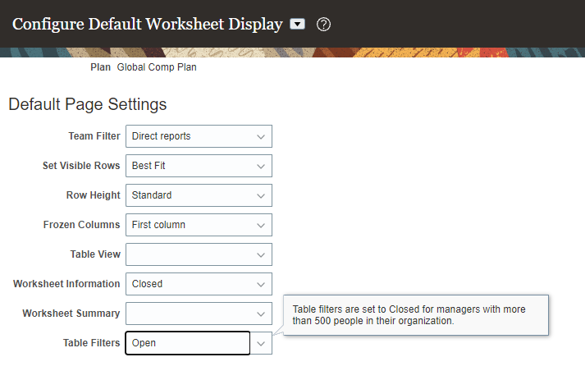Viewport: 585px width, 380px height.
Task: Focus the "Open" Table Filters field
Action: [187, 343]
